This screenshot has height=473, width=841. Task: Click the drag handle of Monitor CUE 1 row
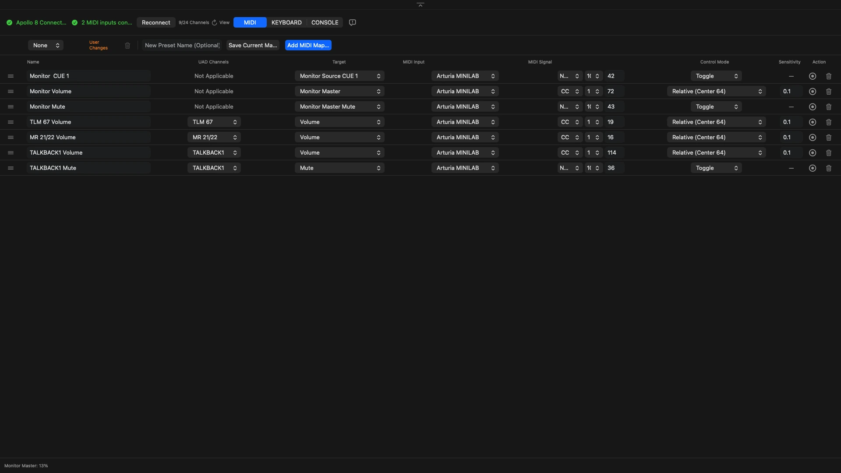point(11,76)
